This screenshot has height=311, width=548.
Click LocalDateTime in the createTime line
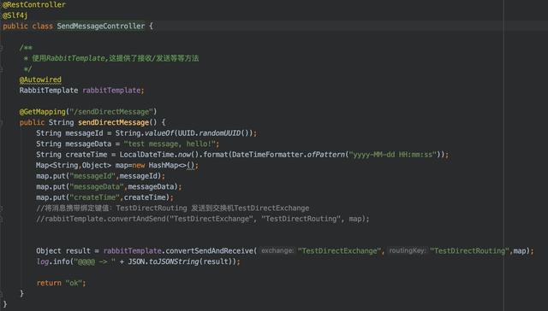tap(146, 155)
